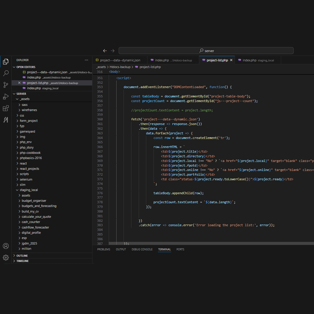Expand the php-cookbook folder
Screen dimensions: 314x314
pos(17,153)
